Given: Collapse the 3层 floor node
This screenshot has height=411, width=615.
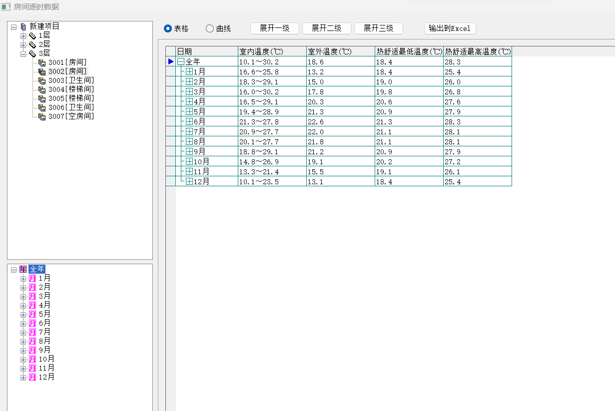Looking at the screenshot, I should point(23,54).
